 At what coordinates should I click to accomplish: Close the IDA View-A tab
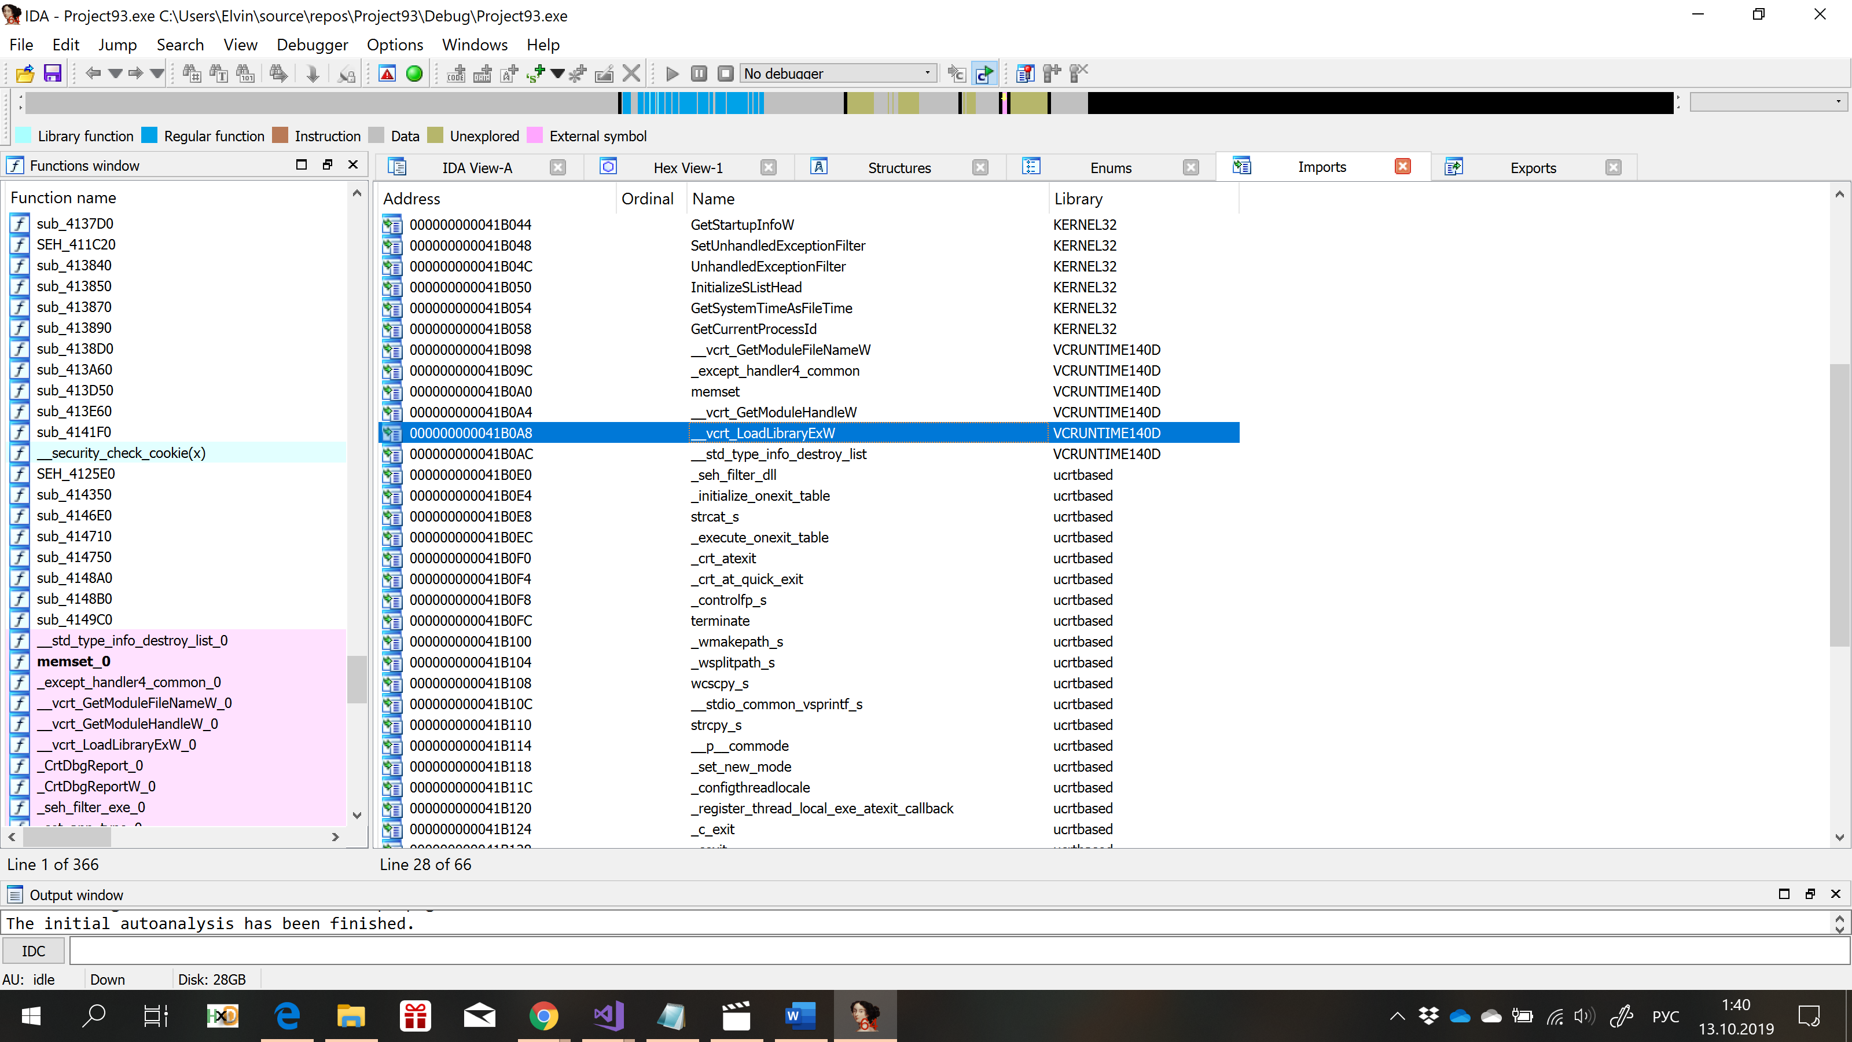557,167
